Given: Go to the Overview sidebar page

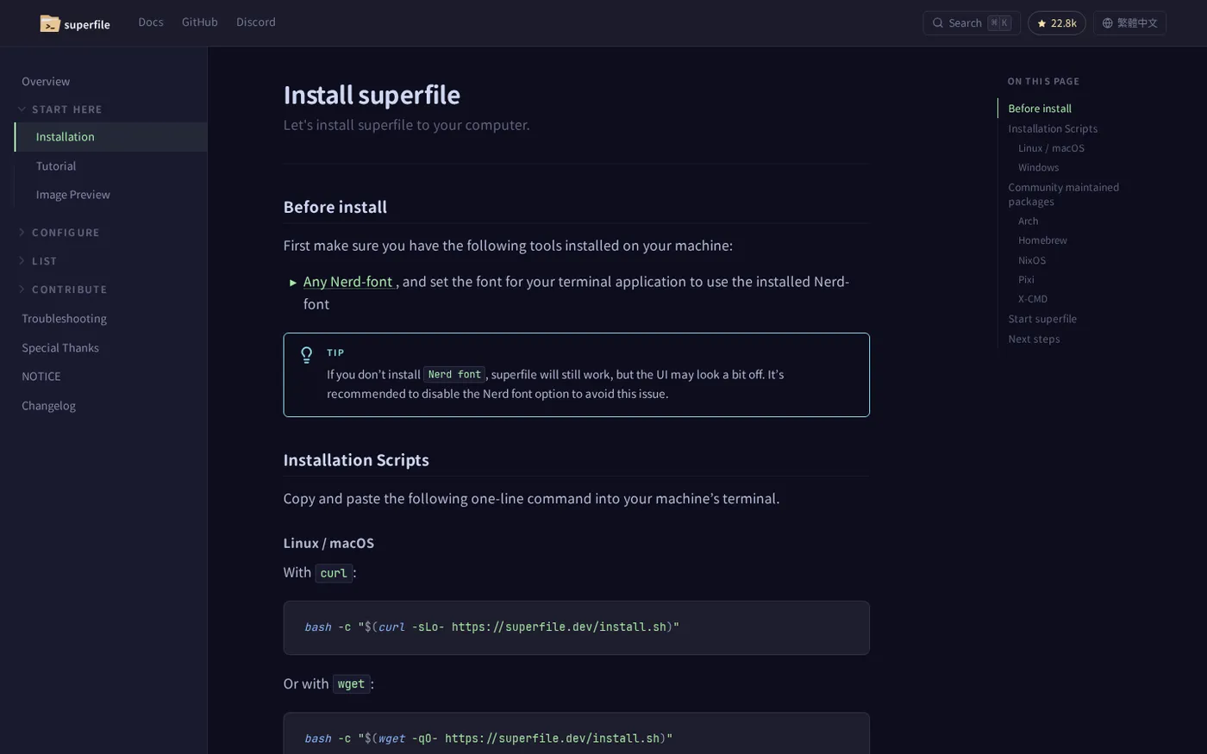Looking at the screenshot, I should click(x=46, y=81).
